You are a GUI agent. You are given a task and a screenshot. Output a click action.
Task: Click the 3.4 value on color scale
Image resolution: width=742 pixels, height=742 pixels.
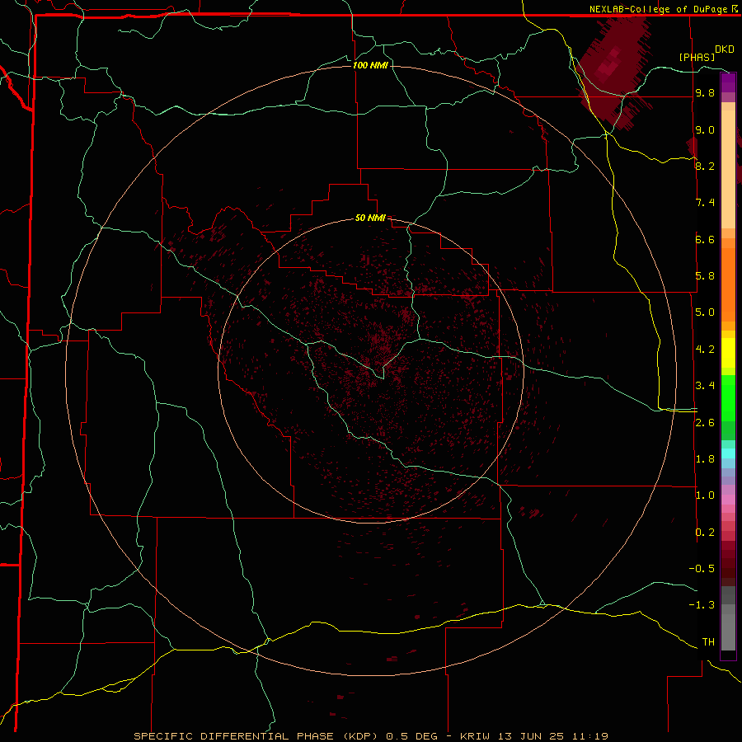click(705, 386)
